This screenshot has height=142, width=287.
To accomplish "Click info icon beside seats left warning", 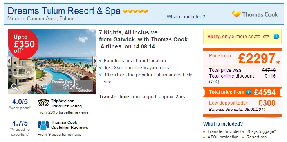I will (276, 37).
